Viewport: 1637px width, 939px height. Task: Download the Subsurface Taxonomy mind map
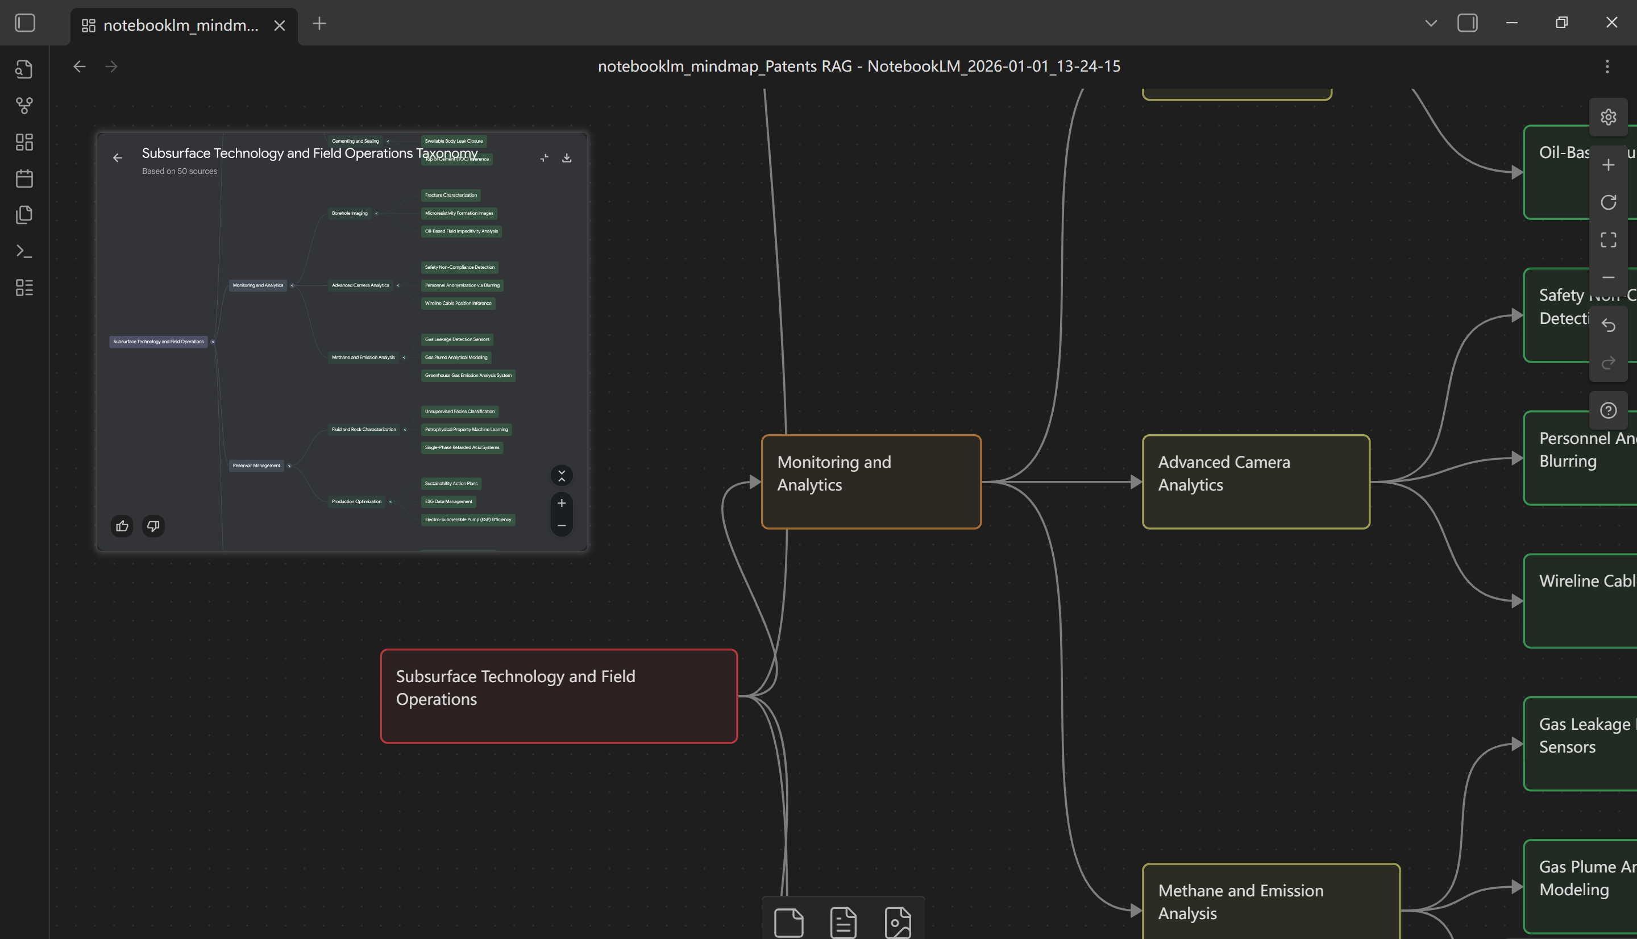[567, 157]
